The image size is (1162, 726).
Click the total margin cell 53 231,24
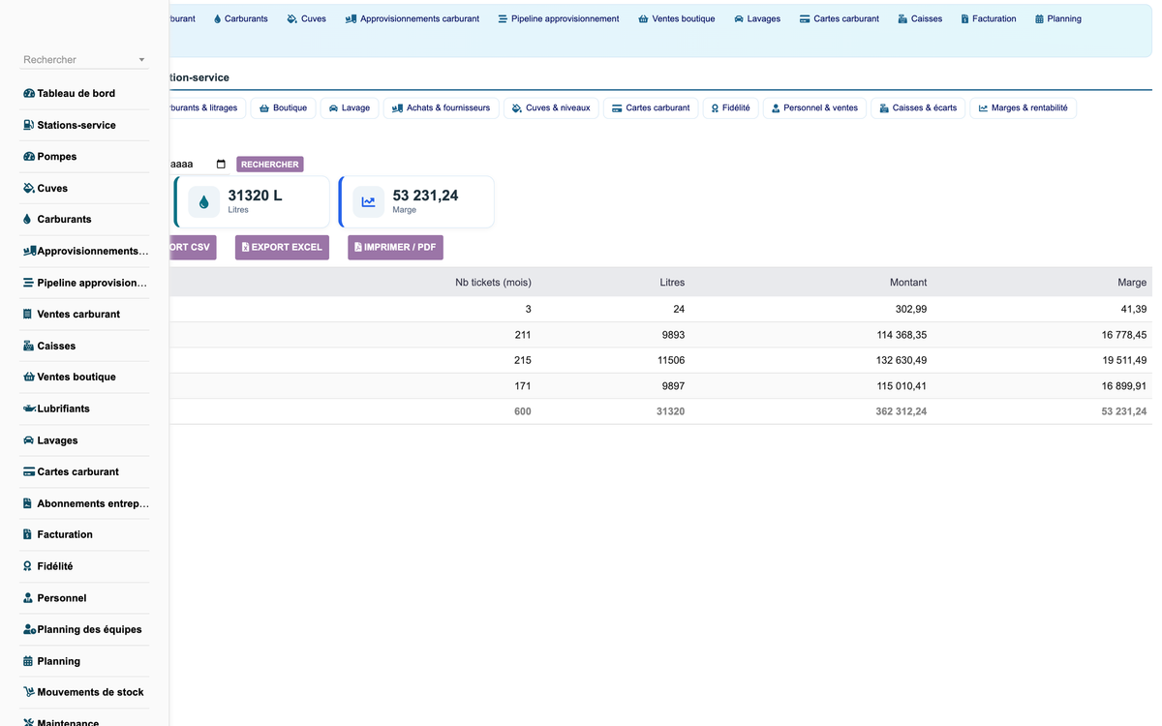point(1124,411)
